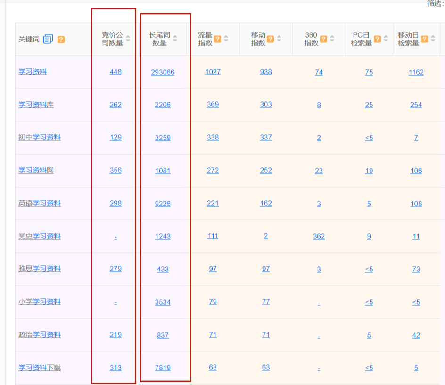The width and height of the screenshot is (445, 385).
Task: Click bidding company count 298
Action: point(115,204)
